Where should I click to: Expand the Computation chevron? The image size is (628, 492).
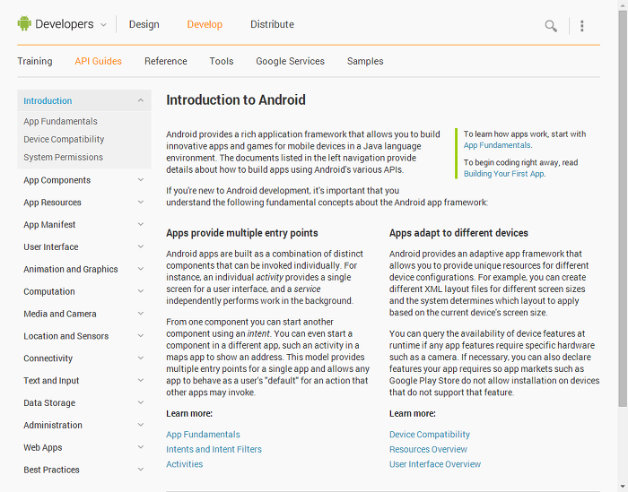click(141, 291)
